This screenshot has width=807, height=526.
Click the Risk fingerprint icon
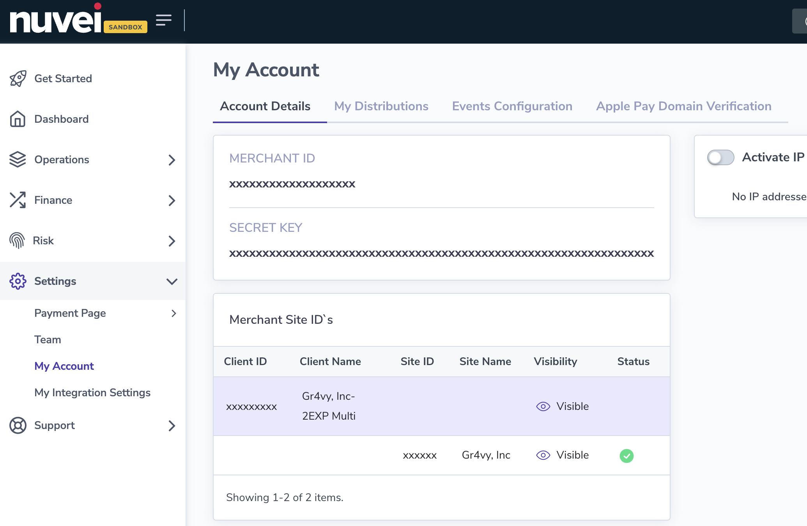tap(17, 240)
